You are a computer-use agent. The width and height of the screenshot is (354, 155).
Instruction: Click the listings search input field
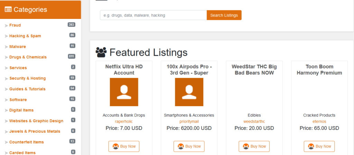click(153, 15)
